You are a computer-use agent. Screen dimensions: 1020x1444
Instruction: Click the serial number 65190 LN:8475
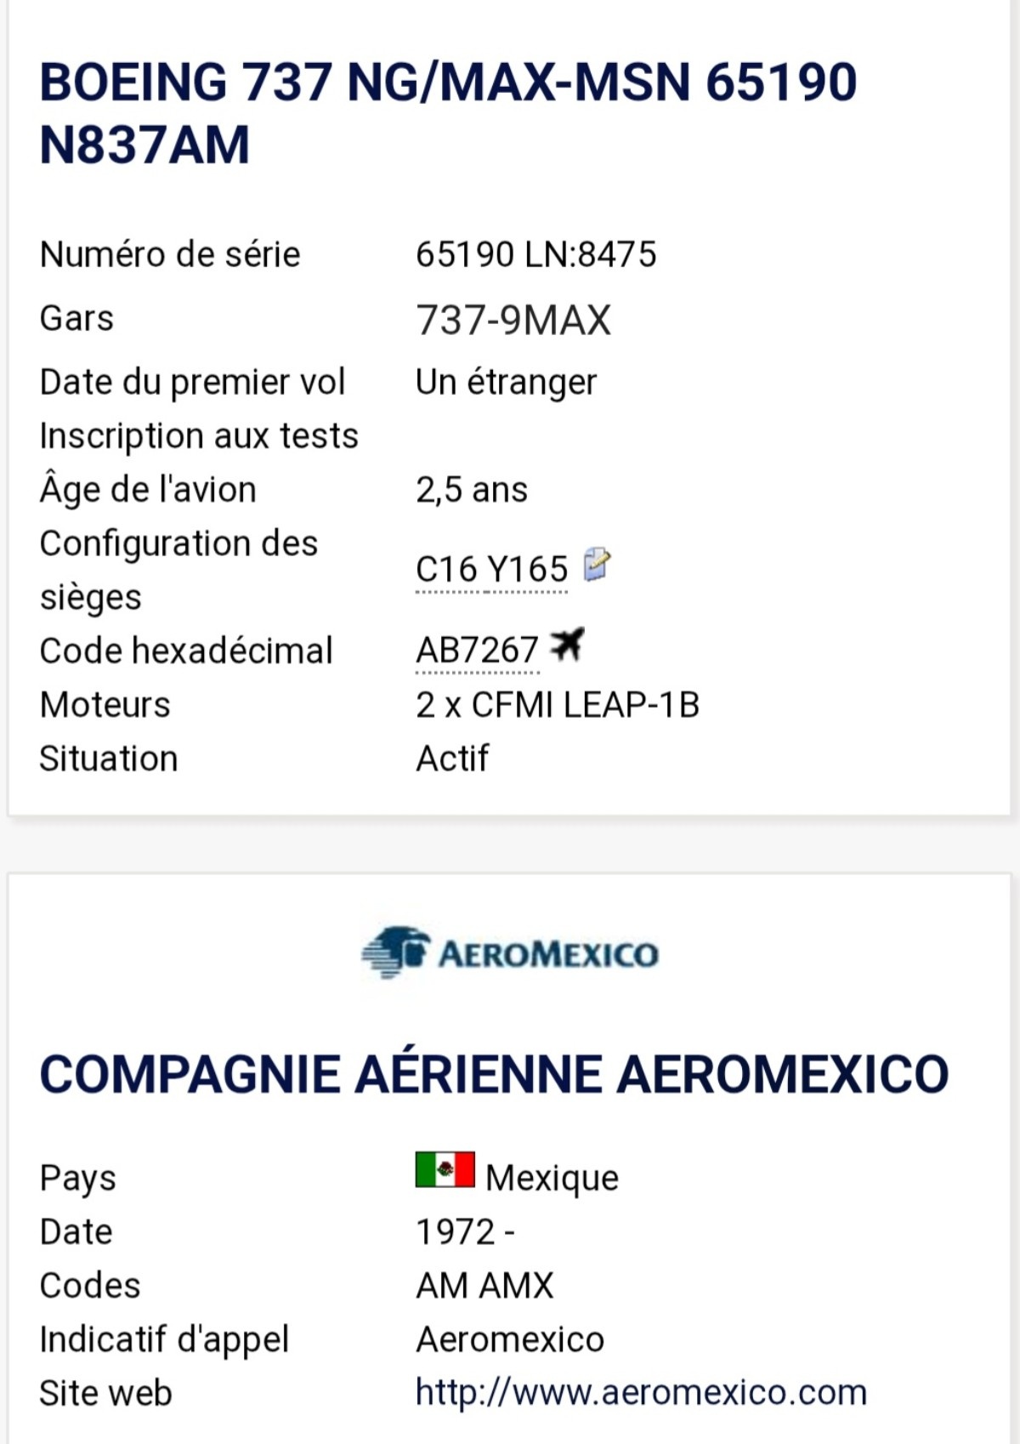(x=535, y=254)
